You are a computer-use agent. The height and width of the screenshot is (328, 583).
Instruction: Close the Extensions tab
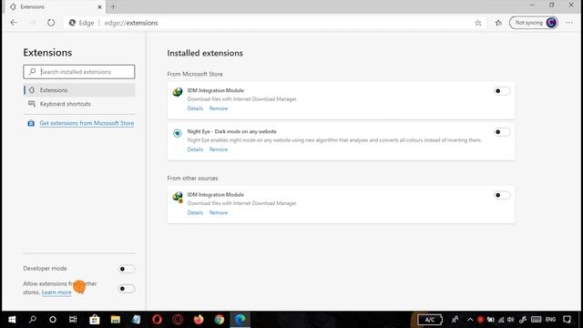click(x=99, y=6)
